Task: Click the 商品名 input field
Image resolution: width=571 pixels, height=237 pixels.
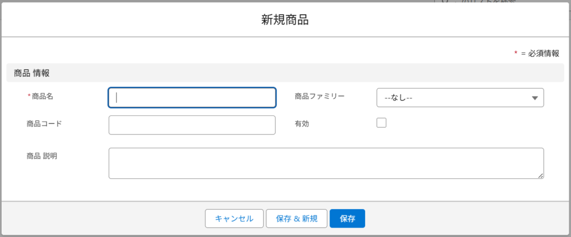Action: (x=192, y=98)
